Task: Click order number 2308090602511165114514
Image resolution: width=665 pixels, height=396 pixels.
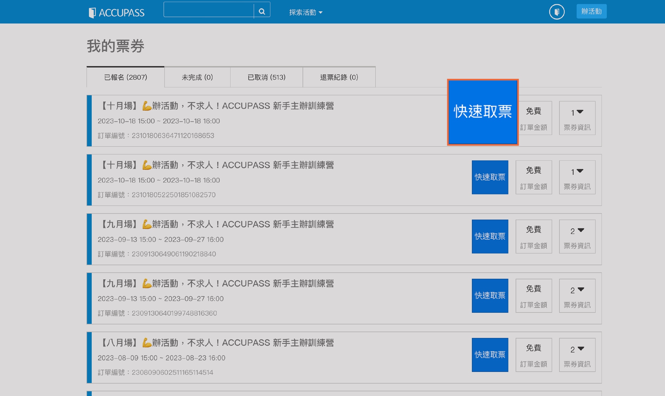Action: pyautogui.click(x=173, y=372)
